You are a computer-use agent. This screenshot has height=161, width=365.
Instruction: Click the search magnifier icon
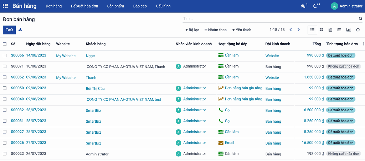361,18
